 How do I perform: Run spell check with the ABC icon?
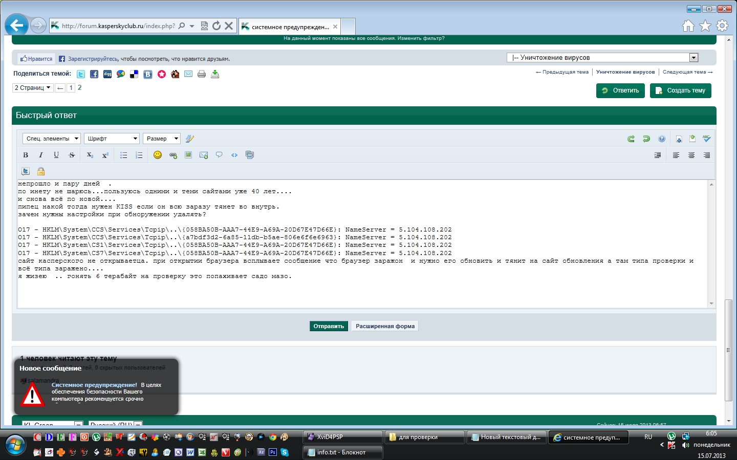[x=706, y=139]
